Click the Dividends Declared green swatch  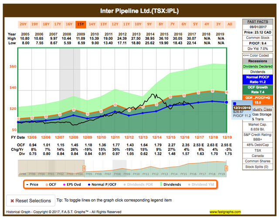click(258, 66)
